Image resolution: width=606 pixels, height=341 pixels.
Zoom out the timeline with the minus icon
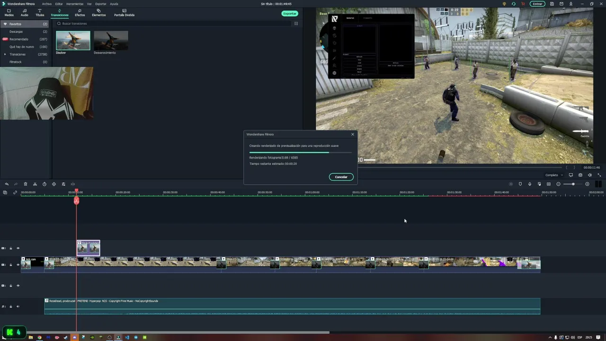coord(558,184)
